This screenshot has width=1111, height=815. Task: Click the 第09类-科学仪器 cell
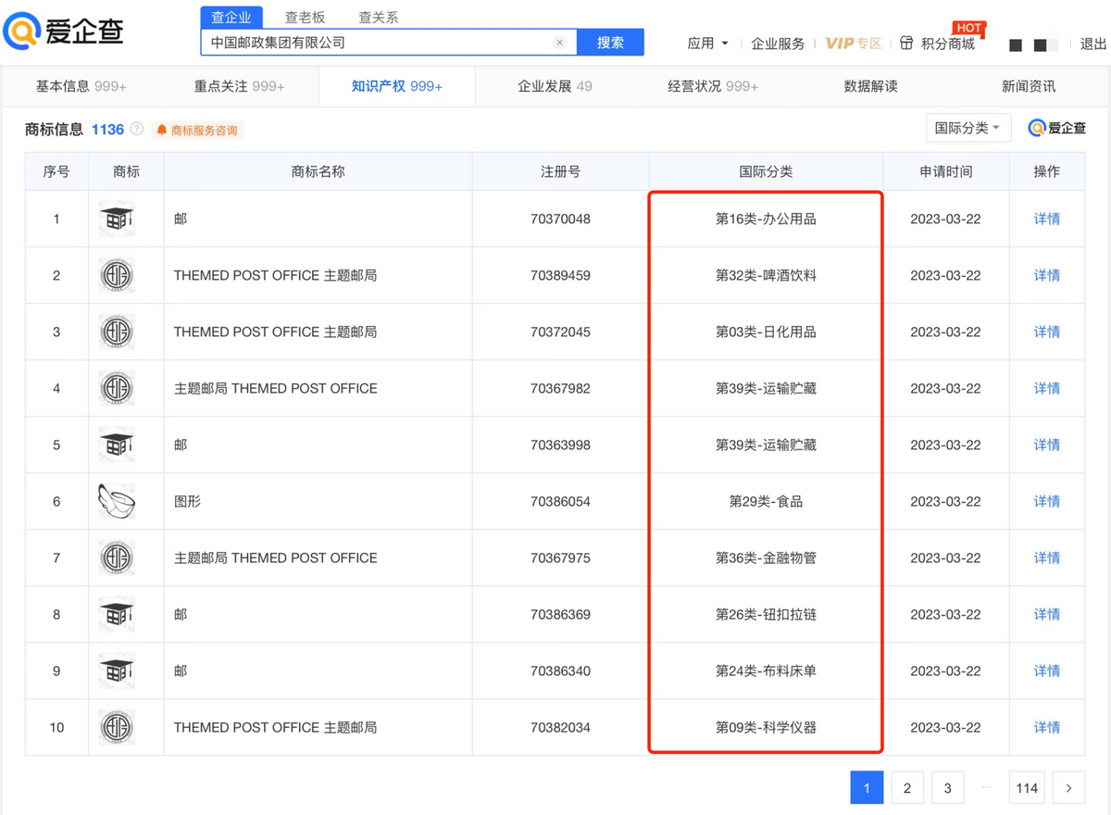pyautogui.click(x=766, y=728)
